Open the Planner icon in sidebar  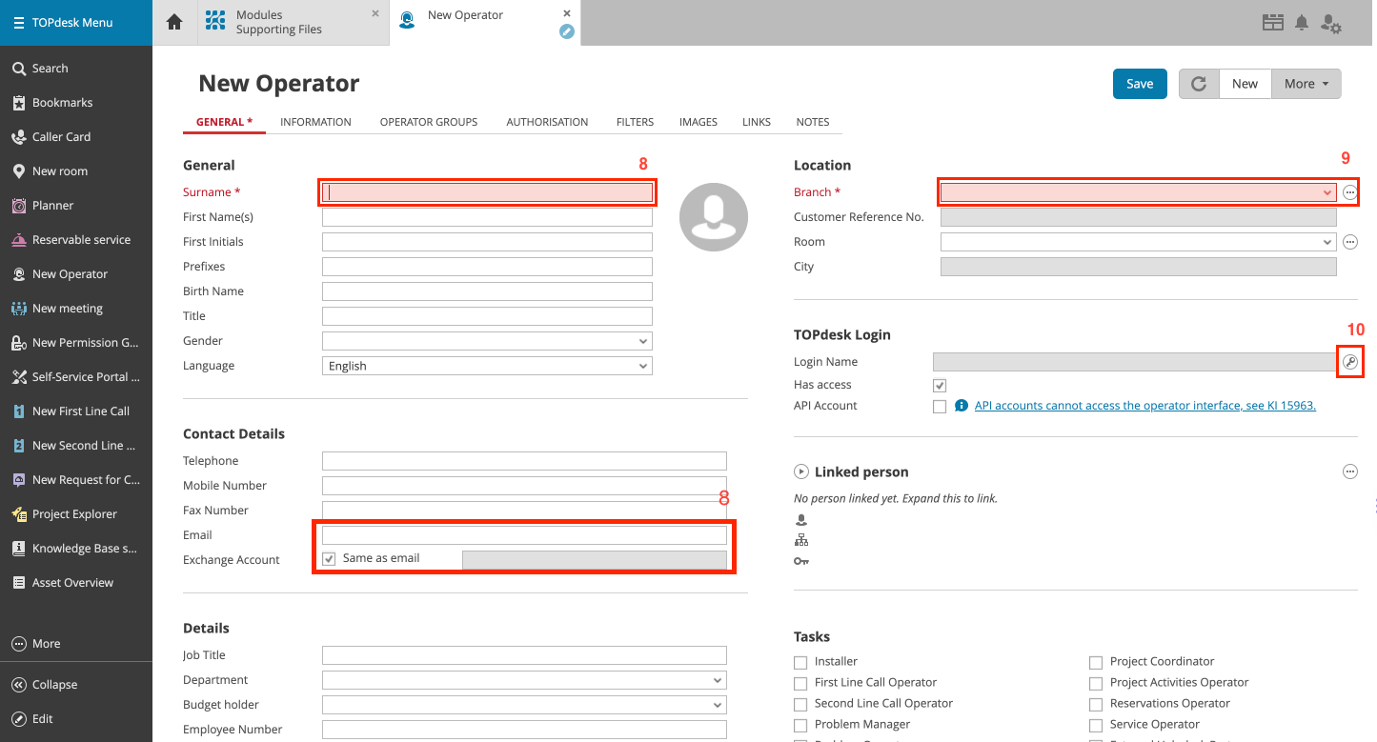[x=18, y=206]
